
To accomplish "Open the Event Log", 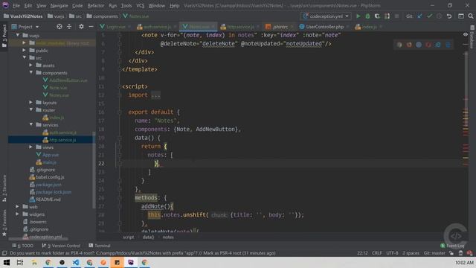I will [x=452, y=246].
